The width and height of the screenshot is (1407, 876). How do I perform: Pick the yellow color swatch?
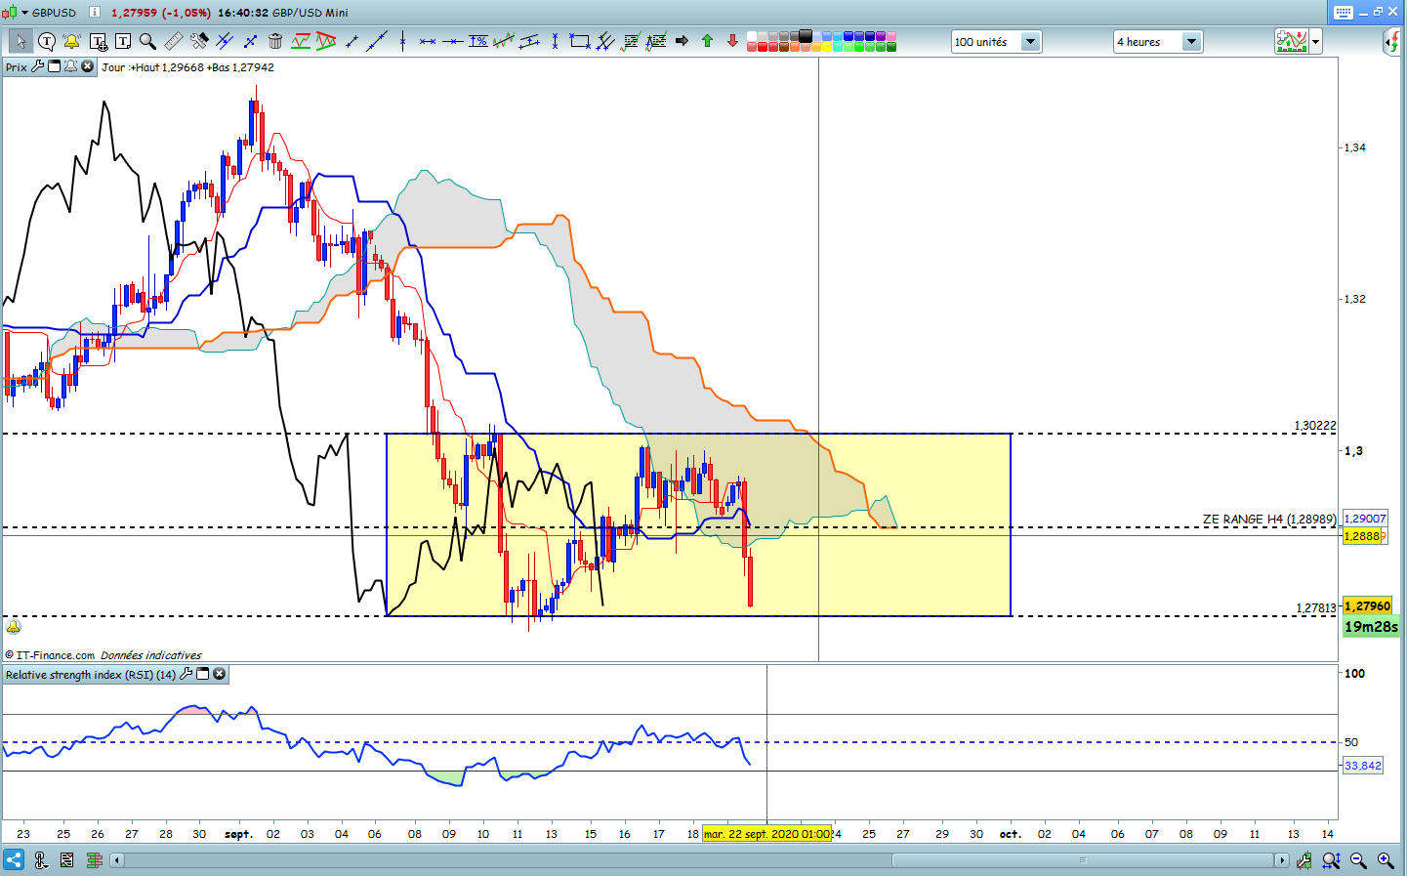(x=827, y=47)
